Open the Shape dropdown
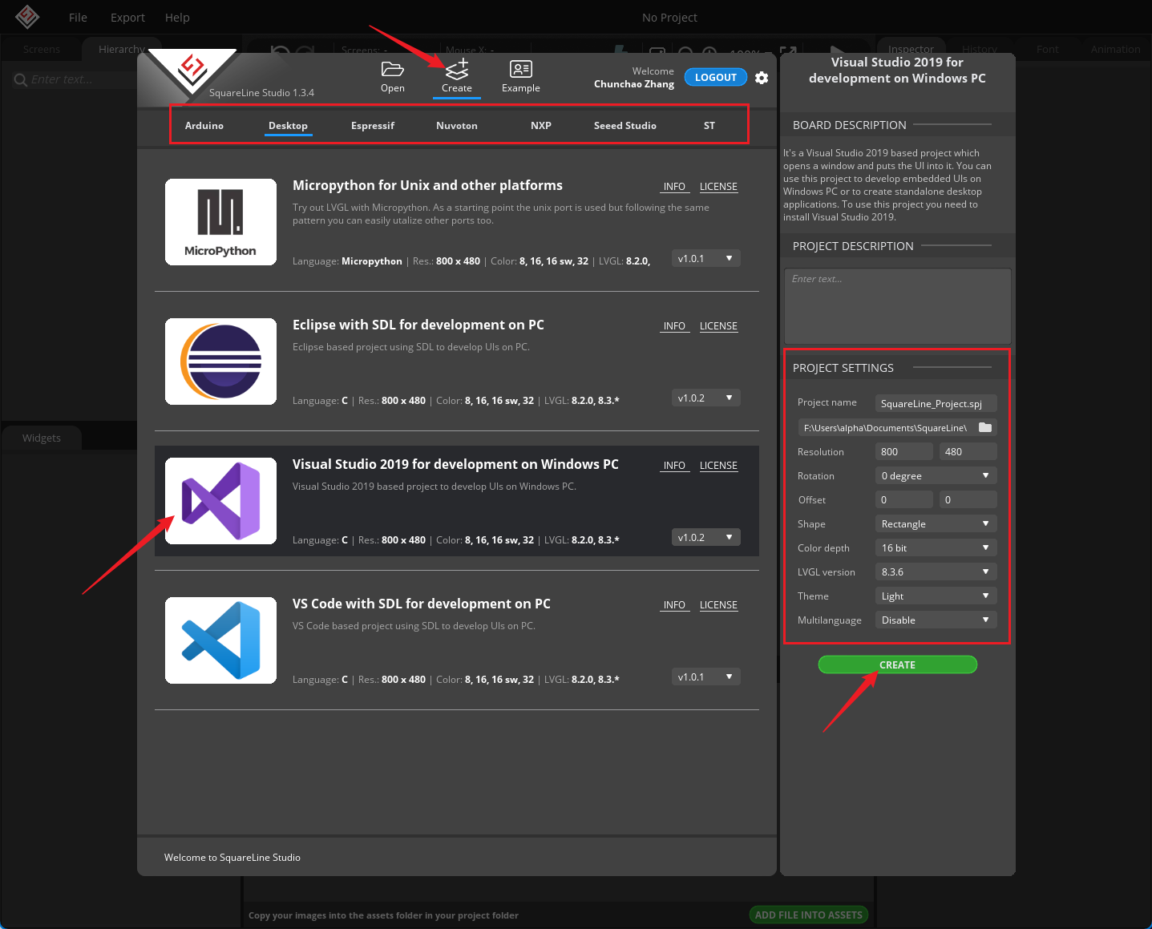 click(935, 523)
